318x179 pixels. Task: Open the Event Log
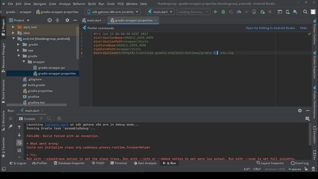click(x=300, y=163)
